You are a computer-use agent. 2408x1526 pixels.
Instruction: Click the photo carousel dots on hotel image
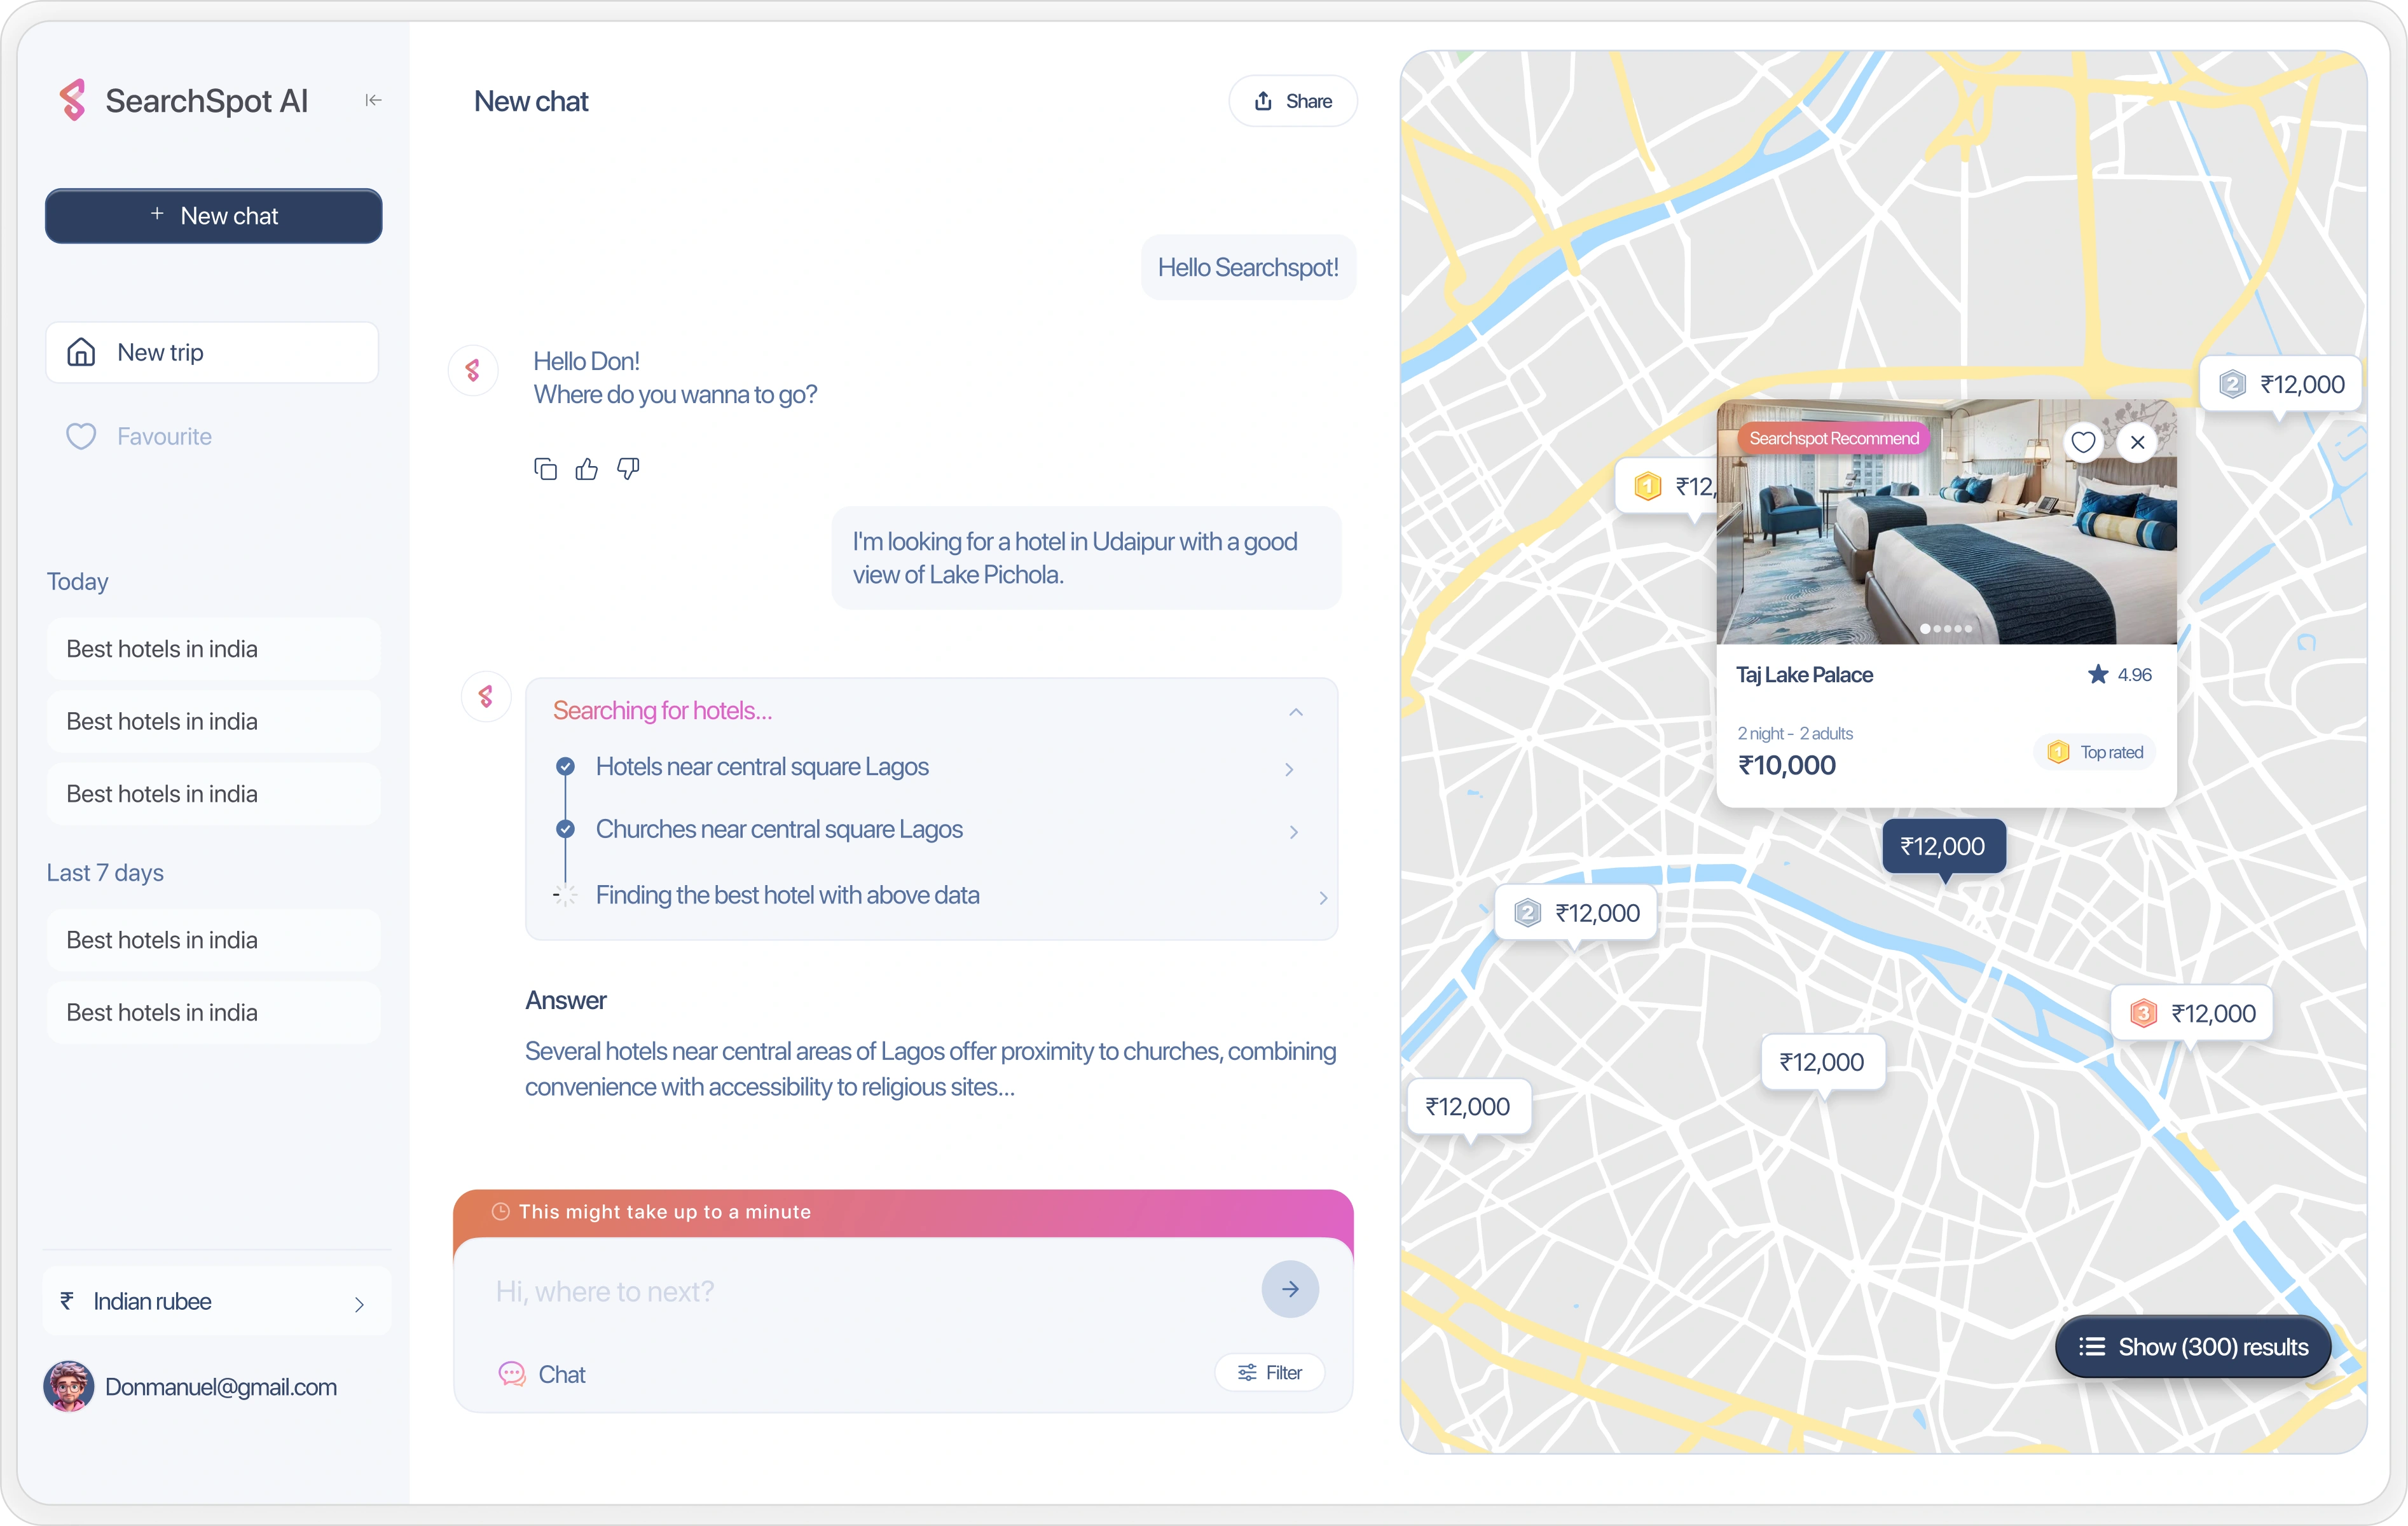[x=1946, y=629]
